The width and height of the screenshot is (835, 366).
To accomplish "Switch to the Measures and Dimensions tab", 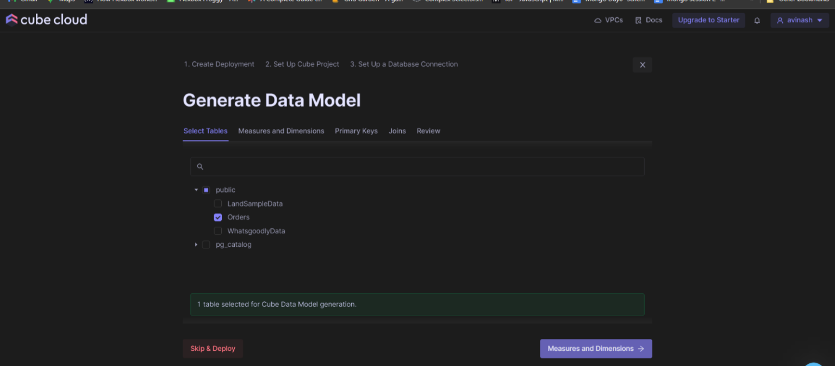I will coord(281,131).
